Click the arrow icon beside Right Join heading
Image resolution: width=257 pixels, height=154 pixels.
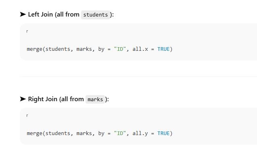pos(23,99)
